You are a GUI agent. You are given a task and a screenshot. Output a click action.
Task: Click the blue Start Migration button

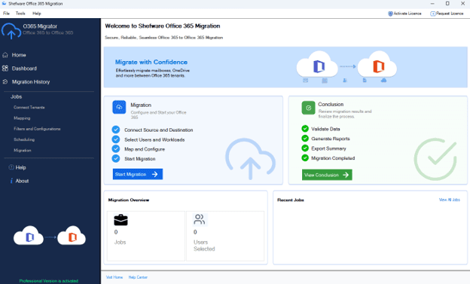click(138, 174)
